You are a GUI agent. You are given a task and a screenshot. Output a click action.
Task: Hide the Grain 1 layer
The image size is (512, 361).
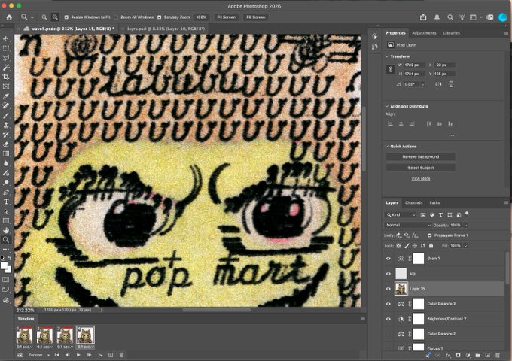pos(389,259)
